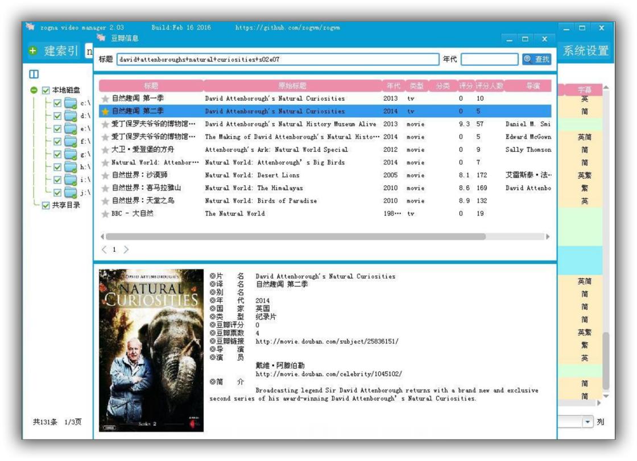Sort by the 评分 column header
637x461 pixels.
466,86
